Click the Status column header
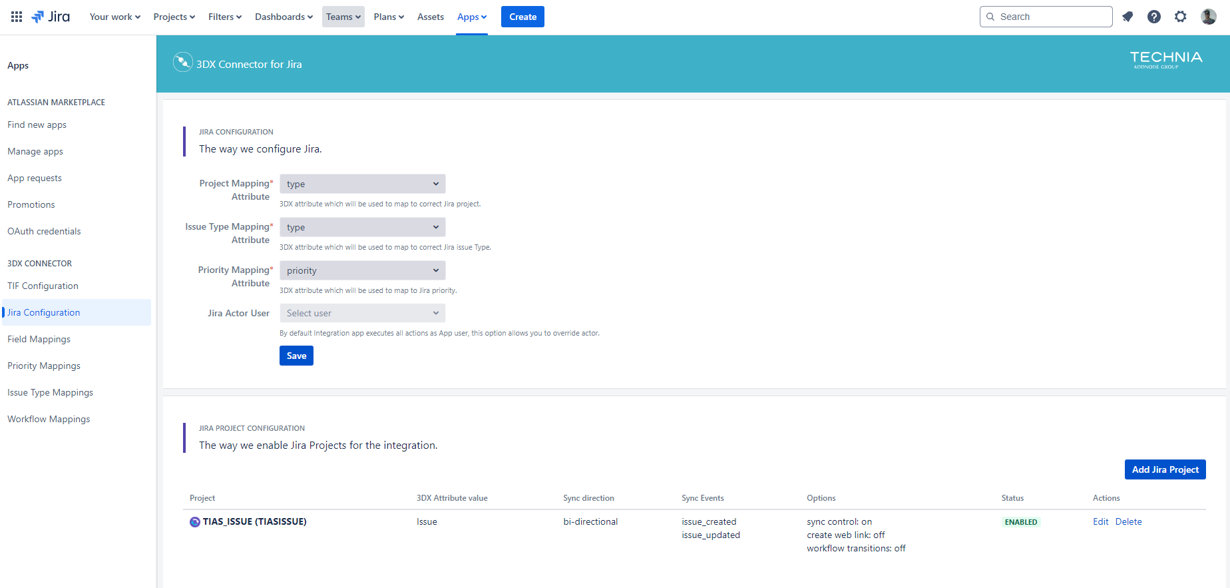The image size is (1230, 588). pyautogui.click(x=1012, y=498)
